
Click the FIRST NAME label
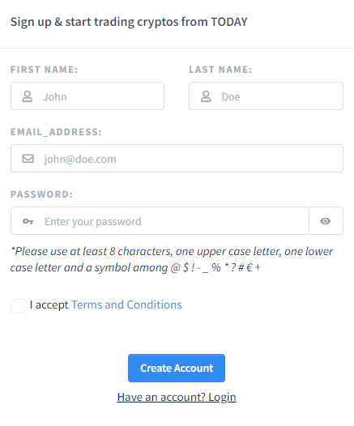[x=45, y=70]
